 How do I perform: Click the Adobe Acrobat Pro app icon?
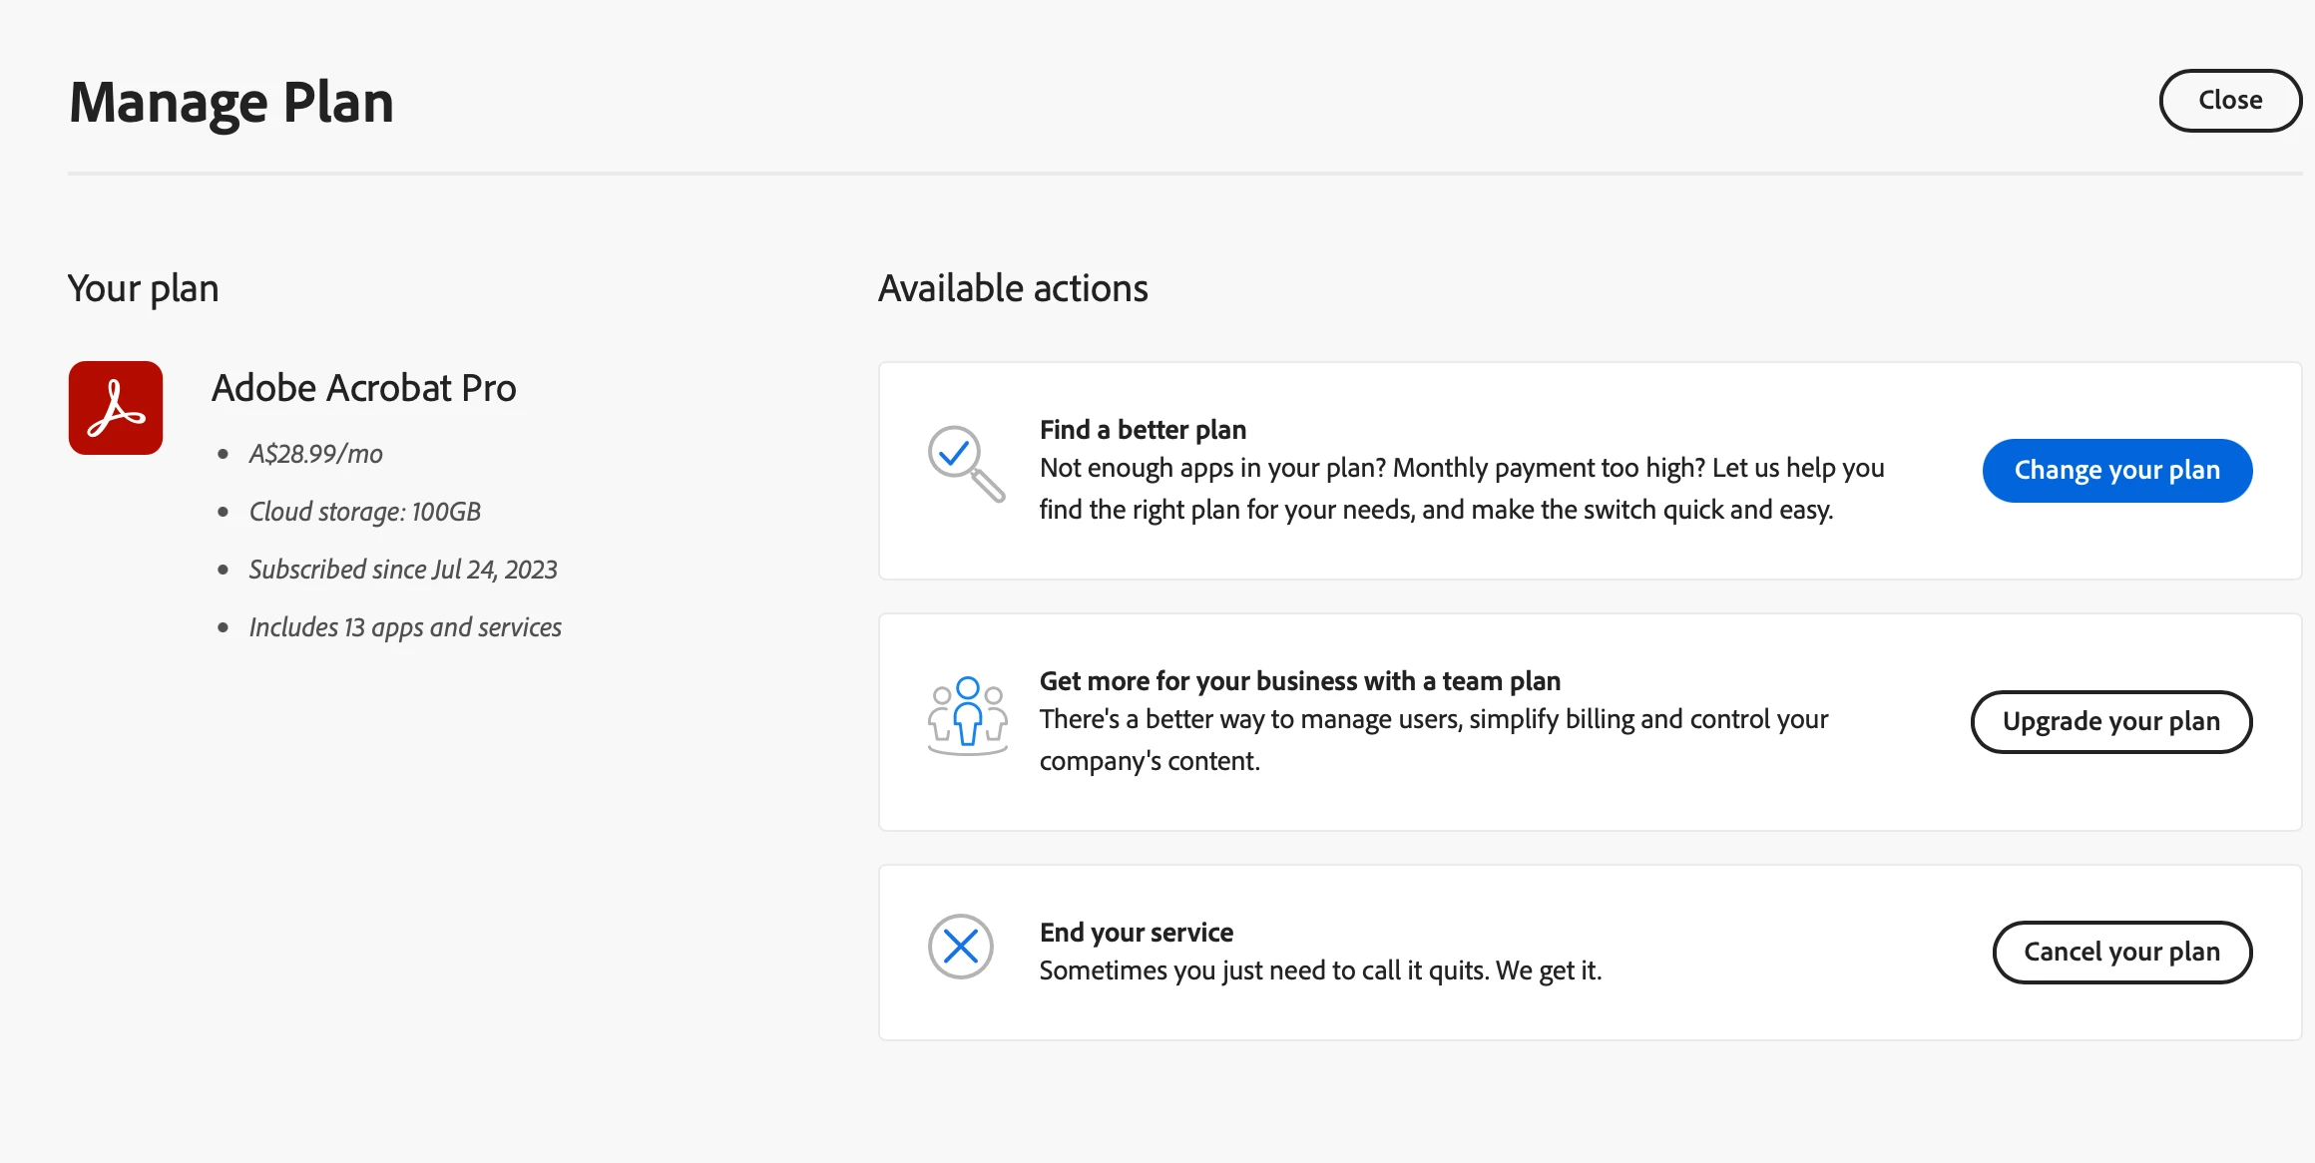pyautogui.click(x=116, y=408)
